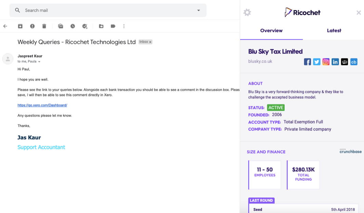Open Blu Sky Twitter profile icon

[317, 62]
